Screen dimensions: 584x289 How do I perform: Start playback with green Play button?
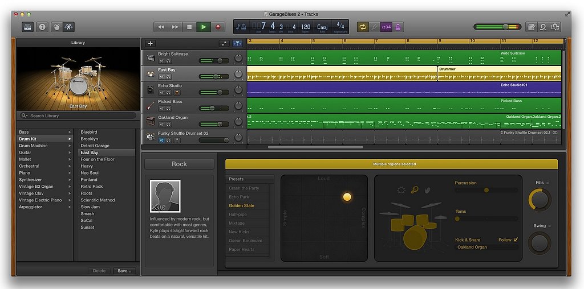coord(204,27)
